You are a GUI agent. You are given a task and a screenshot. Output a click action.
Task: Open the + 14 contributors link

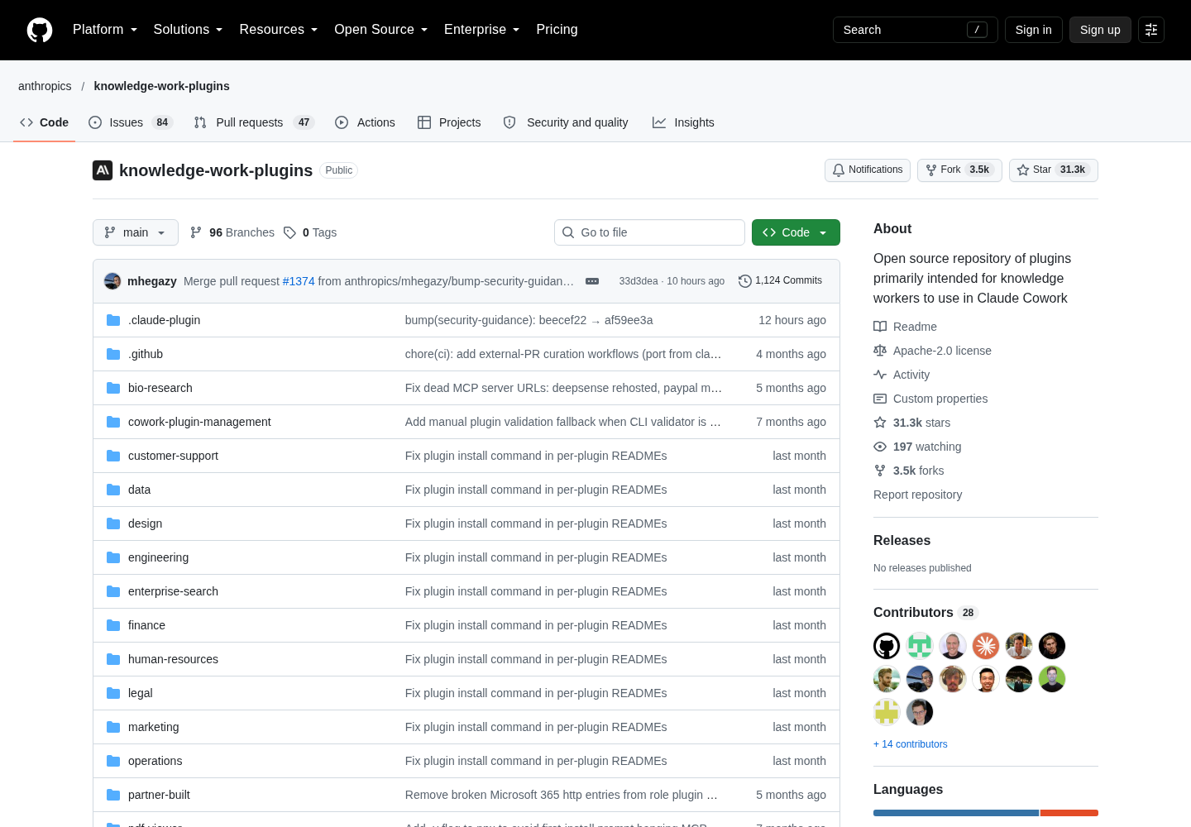pyautogui.click(x=911, y=744)
